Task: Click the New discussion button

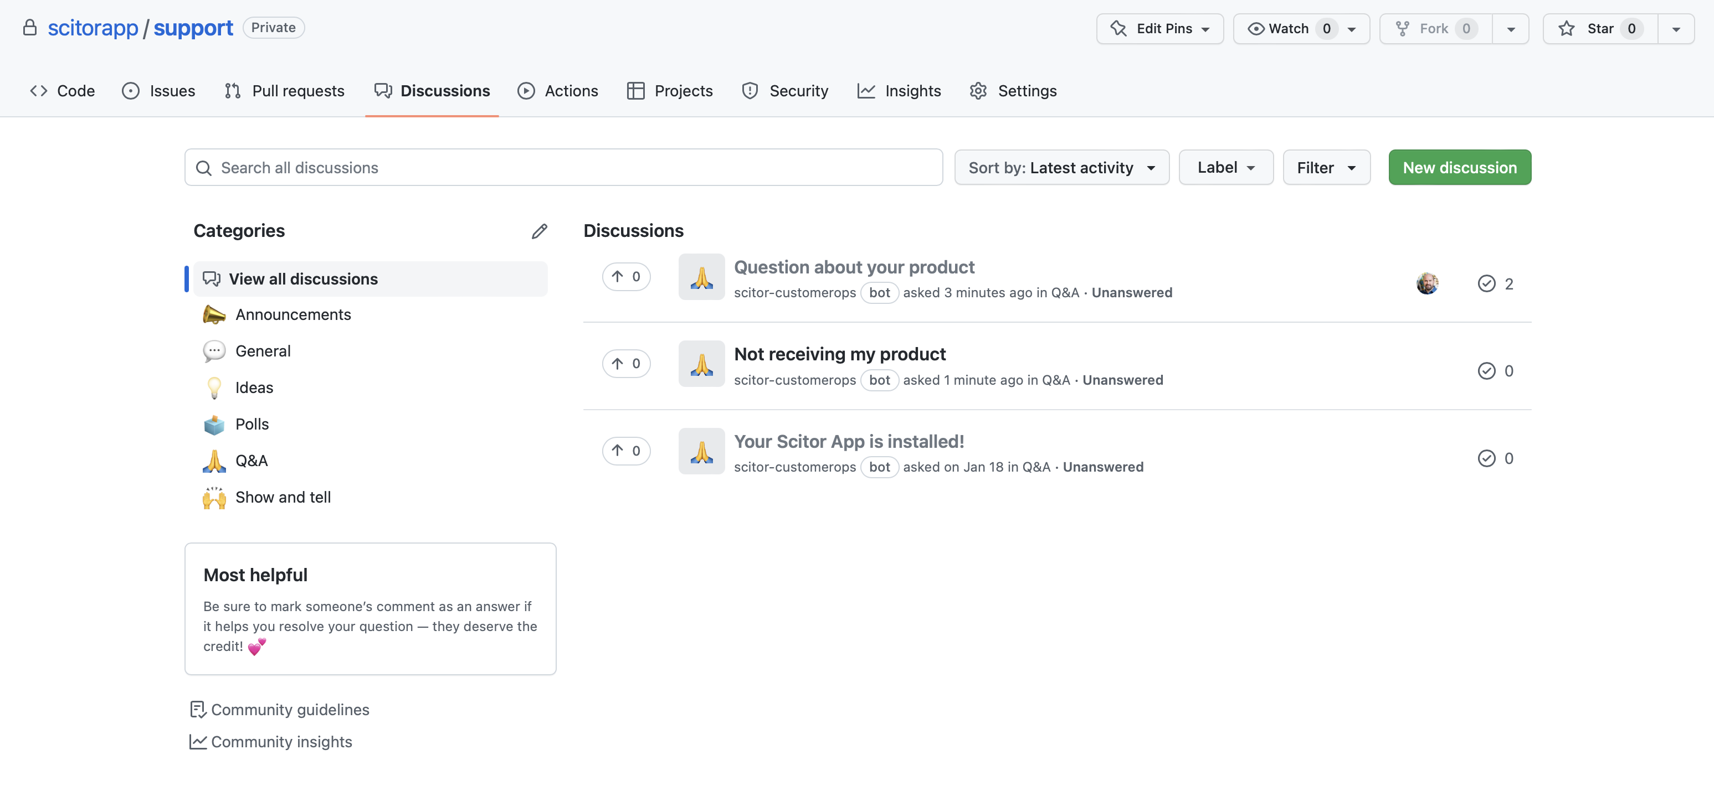Action: click(x=1459, y=168)
